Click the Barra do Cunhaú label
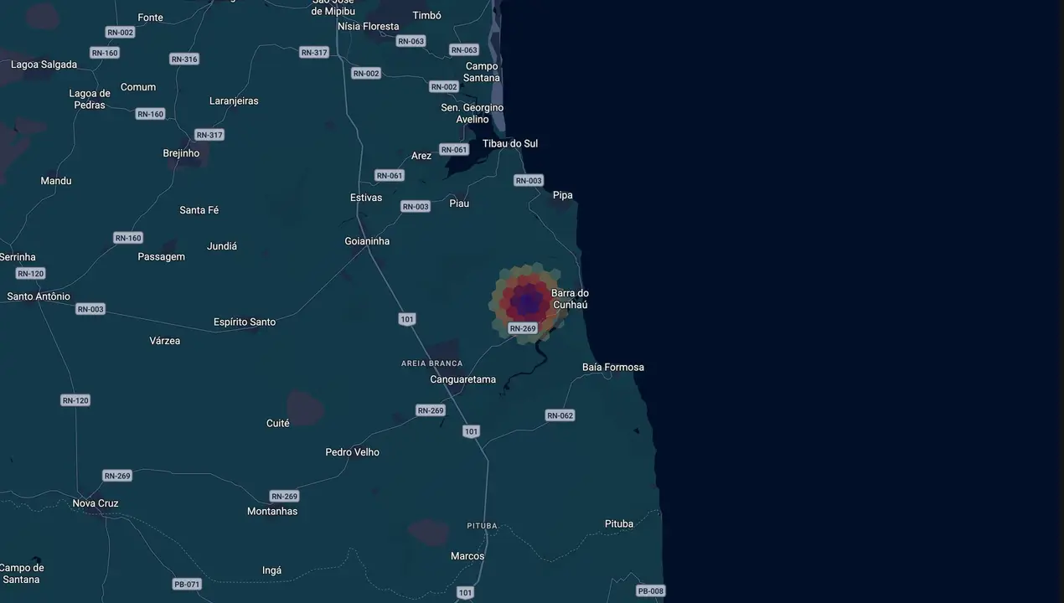 pyautogui.click(x=570, y=299)
